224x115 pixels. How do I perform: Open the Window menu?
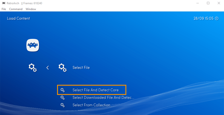coord(31,9)
